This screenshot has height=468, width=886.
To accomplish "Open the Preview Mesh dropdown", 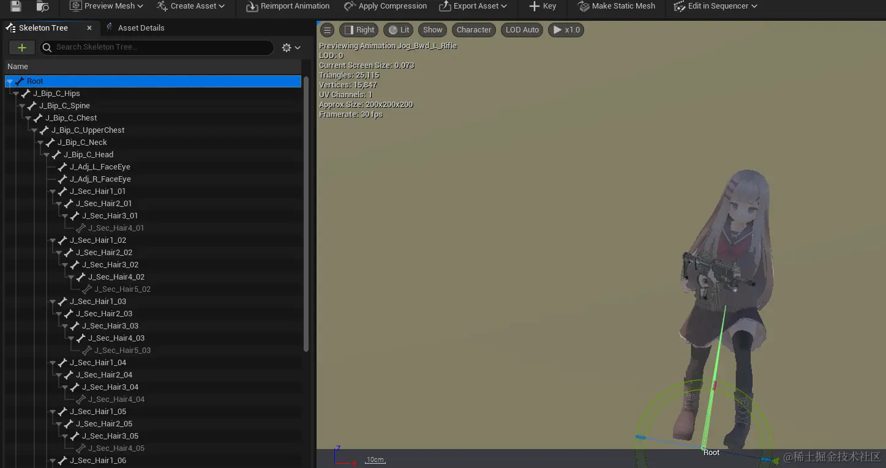I will [107, 6].
